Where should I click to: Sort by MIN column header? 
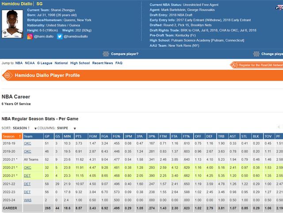pyautogui.click(x=68, y=137)
